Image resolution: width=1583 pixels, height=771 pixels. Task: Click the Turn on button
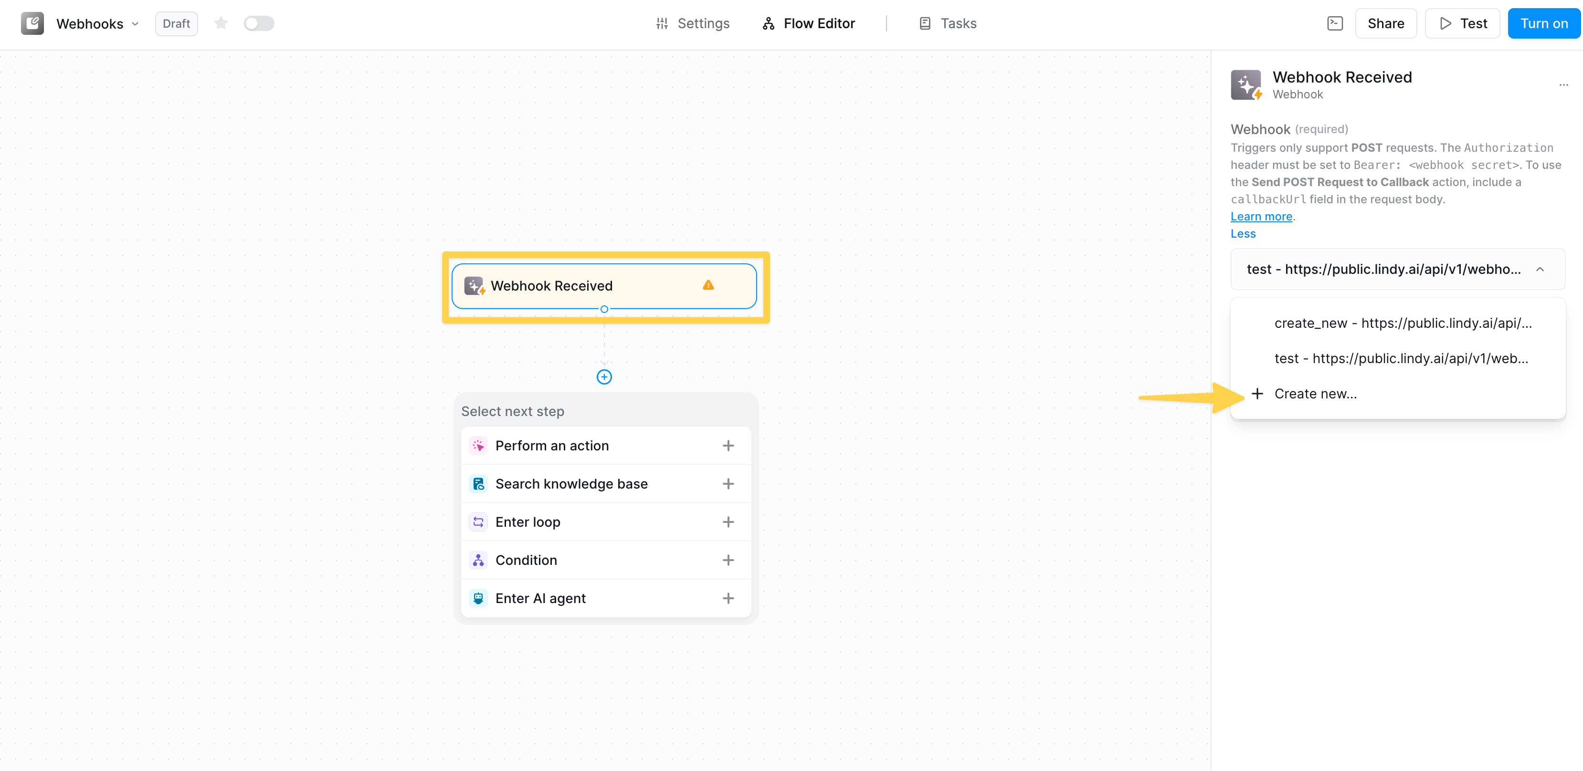[x=1544, y=23]
